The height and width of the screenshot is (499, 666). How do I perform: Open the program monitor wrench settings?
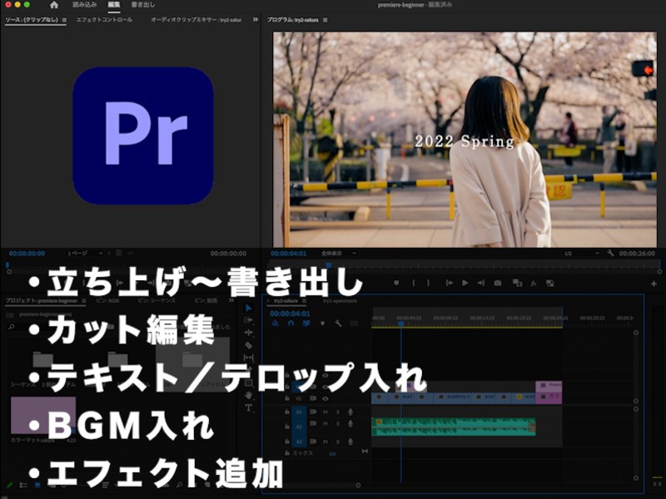[610, 253]
